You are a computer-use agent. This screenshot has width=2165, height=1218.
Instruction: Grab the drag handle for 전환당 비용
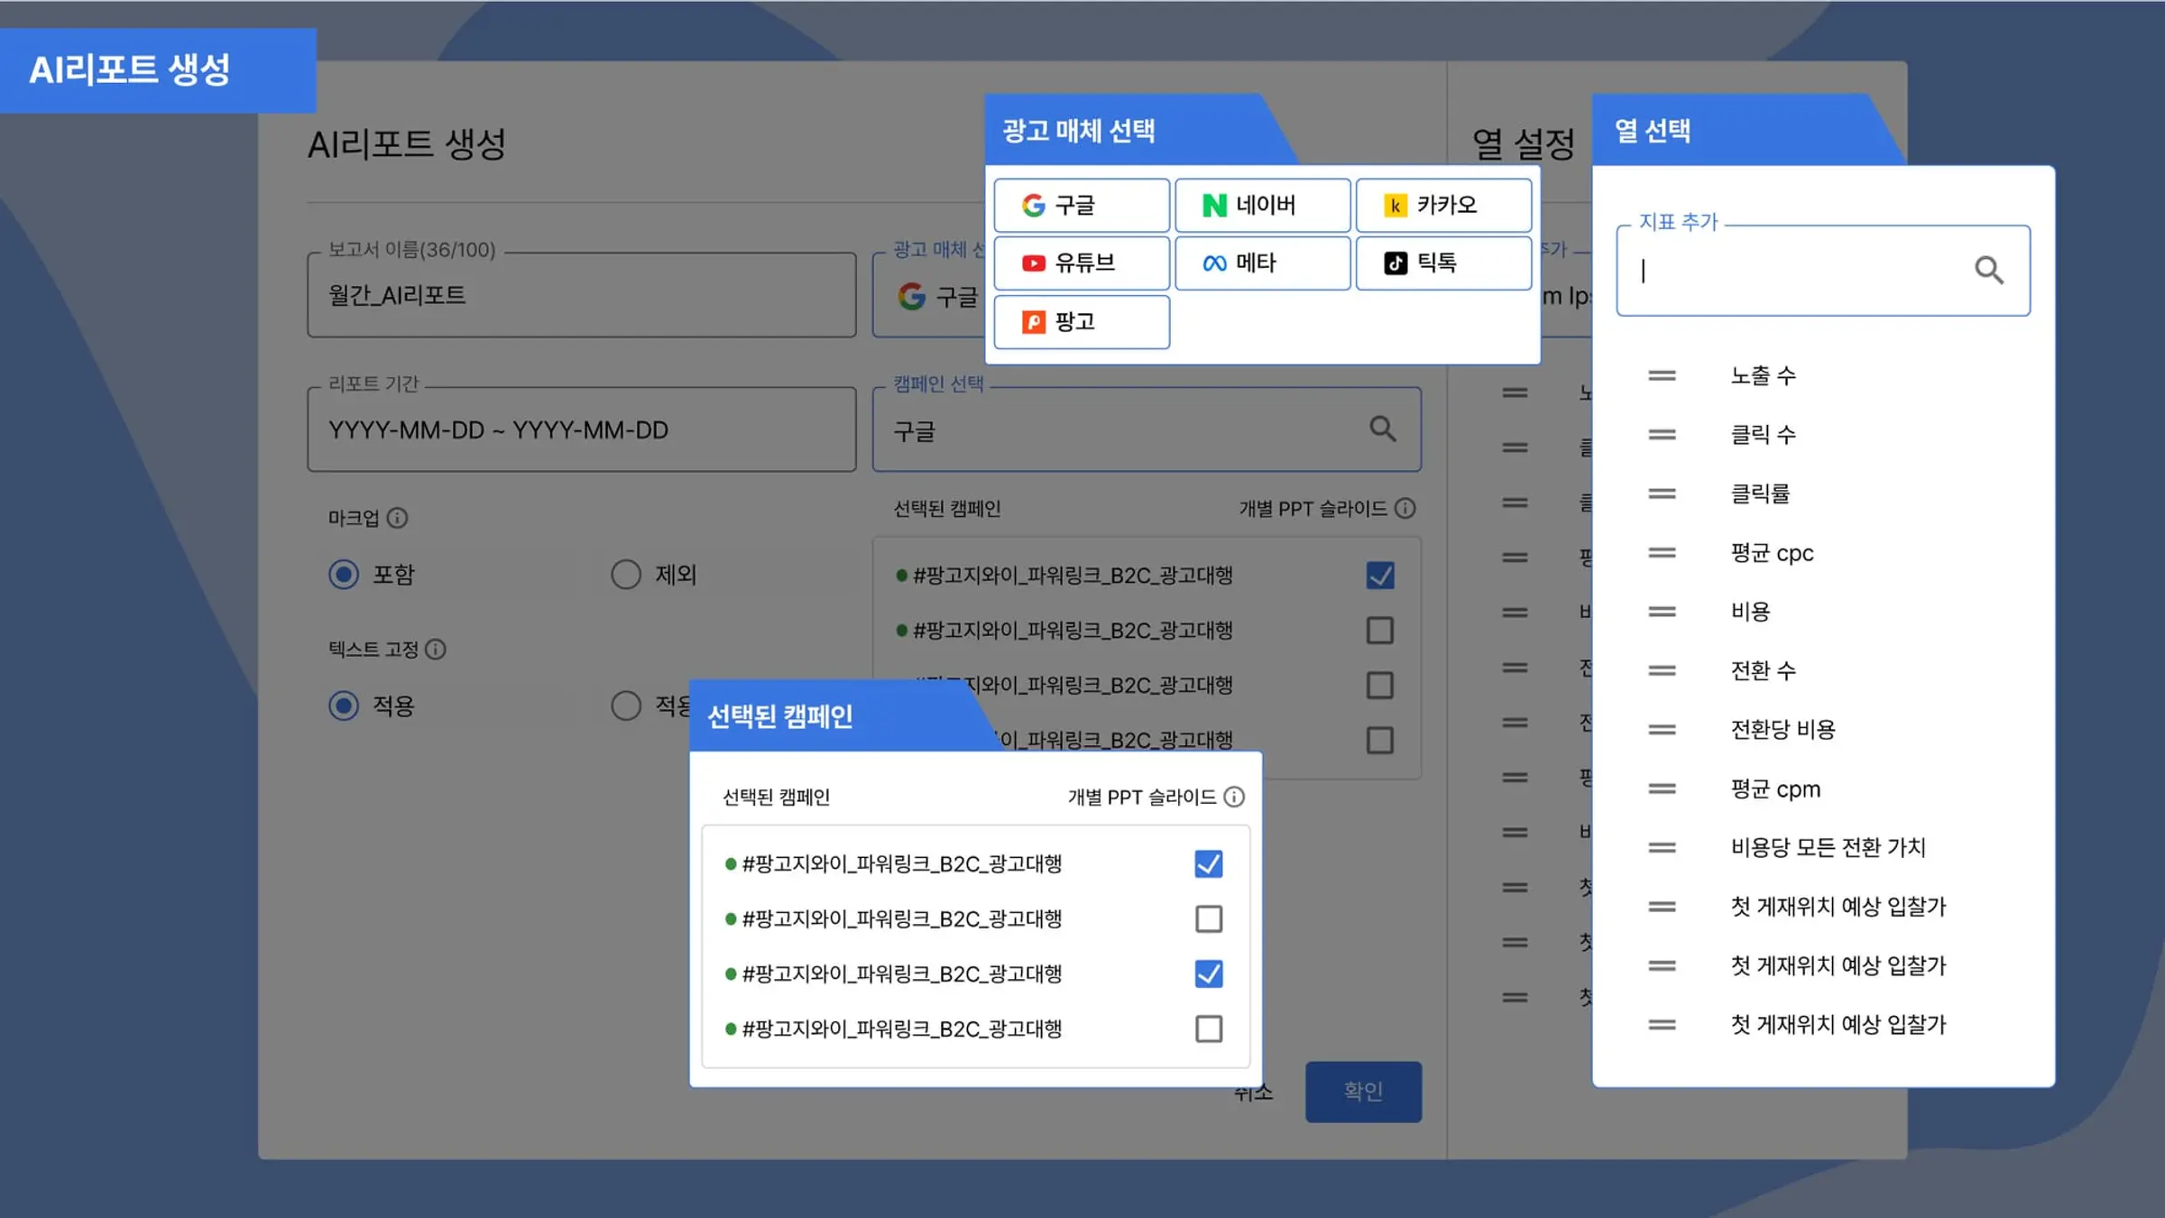(1662, 729)
